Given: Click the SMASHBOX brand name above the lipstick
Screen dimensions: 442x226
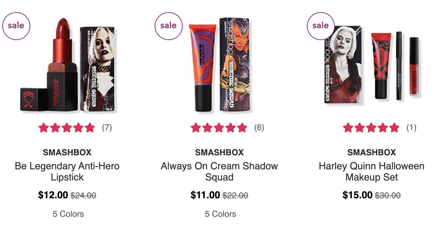Looking at the screenshot, I should 67,152.
